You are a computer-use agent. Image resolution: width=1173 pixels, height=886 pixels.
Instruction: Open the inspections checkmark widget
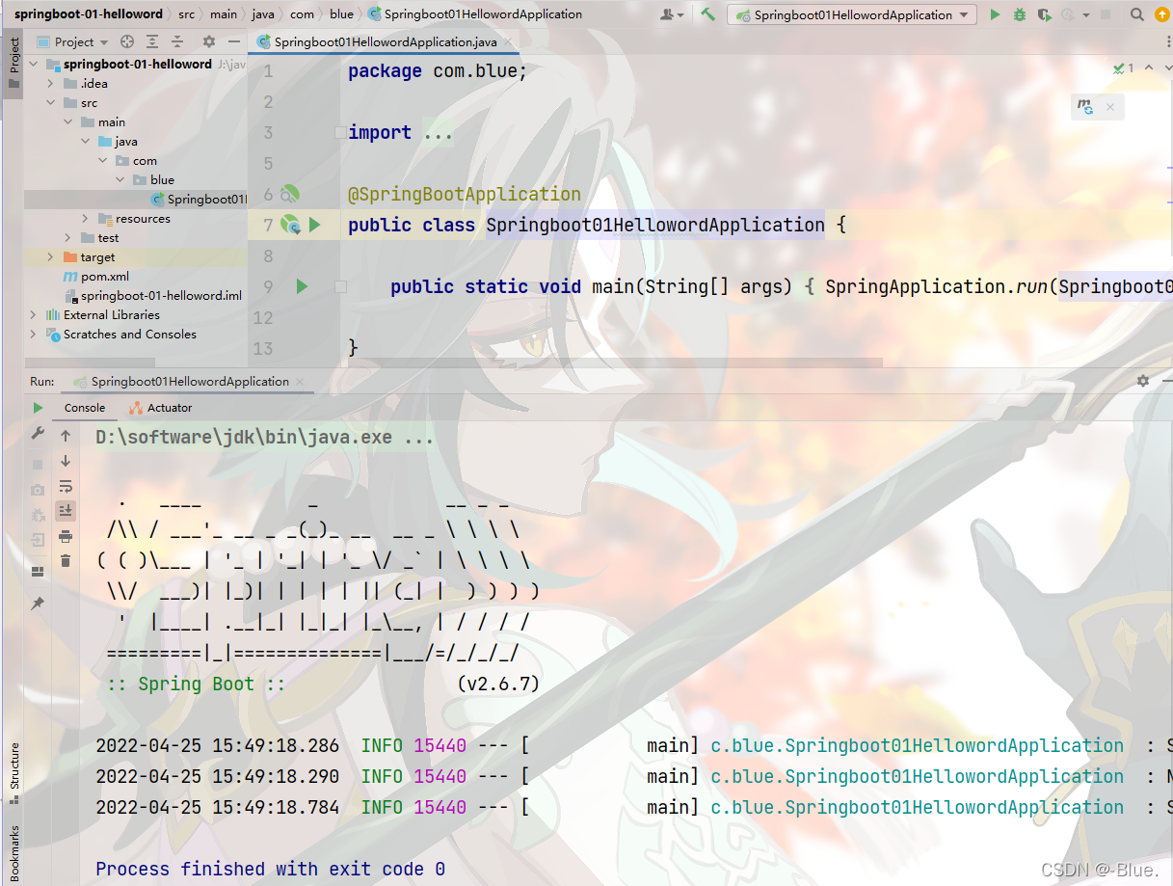(x=1123, y=67)
